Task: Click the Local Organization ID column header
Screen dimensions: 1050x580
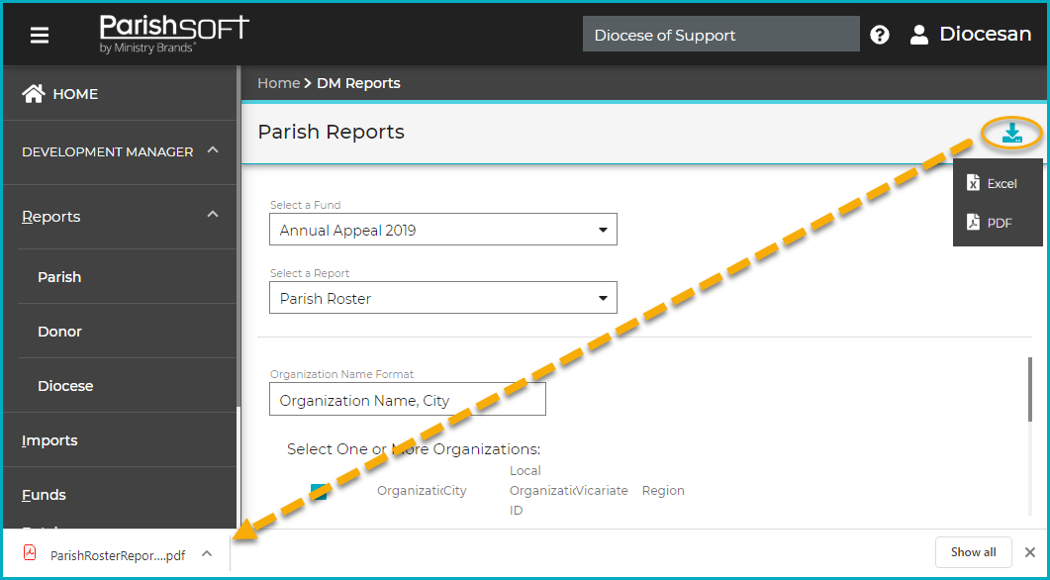Action: point(542,490)
